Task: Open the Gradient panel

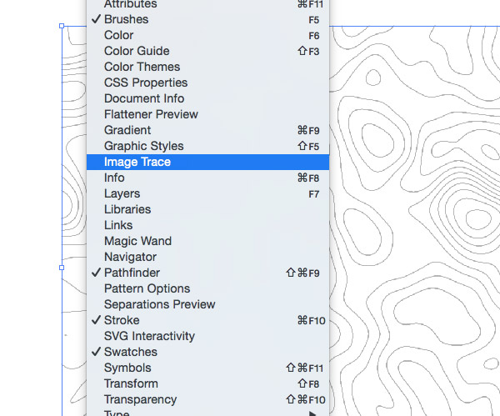Action: (x=127, y=130)
